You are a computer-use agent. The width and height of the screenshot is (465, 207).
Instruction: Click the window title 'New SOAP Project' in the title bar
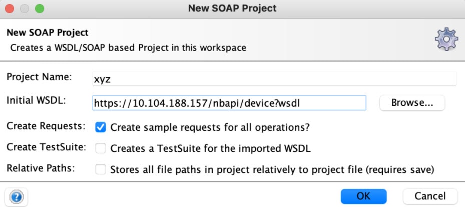pos(232,9)
